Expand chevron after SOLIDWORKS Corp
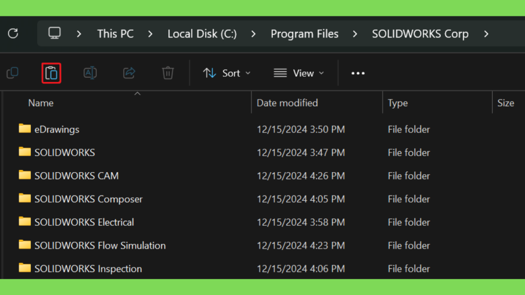525x295 pixels. pos(486,34)
